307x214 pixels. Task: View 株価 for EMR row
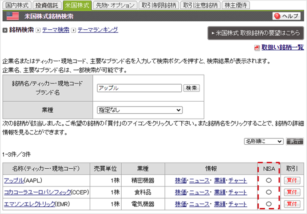click(x=181, y=204)
